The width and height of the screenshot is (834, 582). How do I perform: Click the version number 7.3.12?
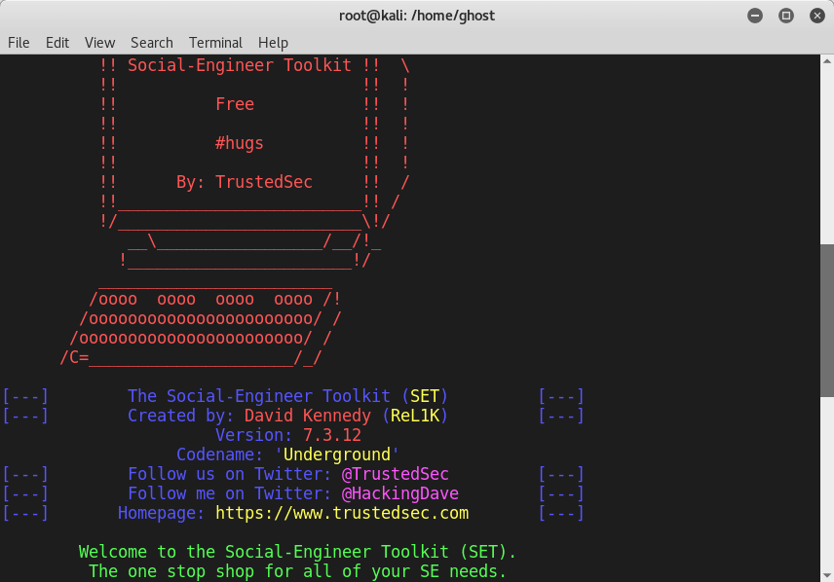click(x=332, y=435)
